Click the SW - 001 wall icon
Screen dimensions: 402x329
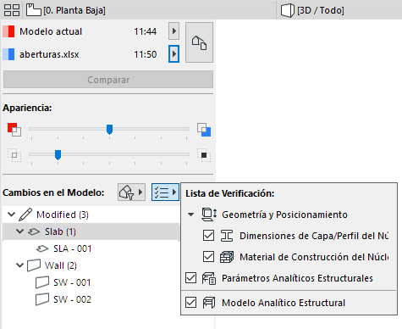coord(42,282)
